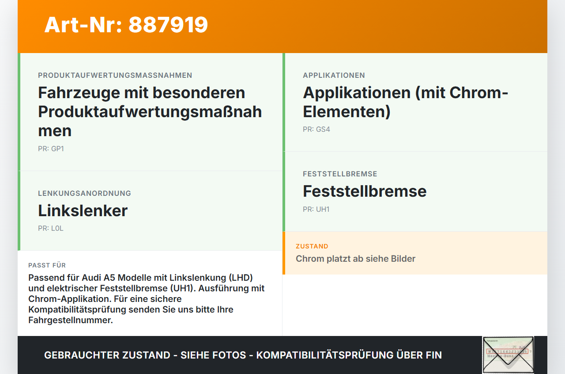Image resolution: width=565 pixels, height=374 pixels.
Task: Click the PR: GS4 code
Action: pos(316,129)
